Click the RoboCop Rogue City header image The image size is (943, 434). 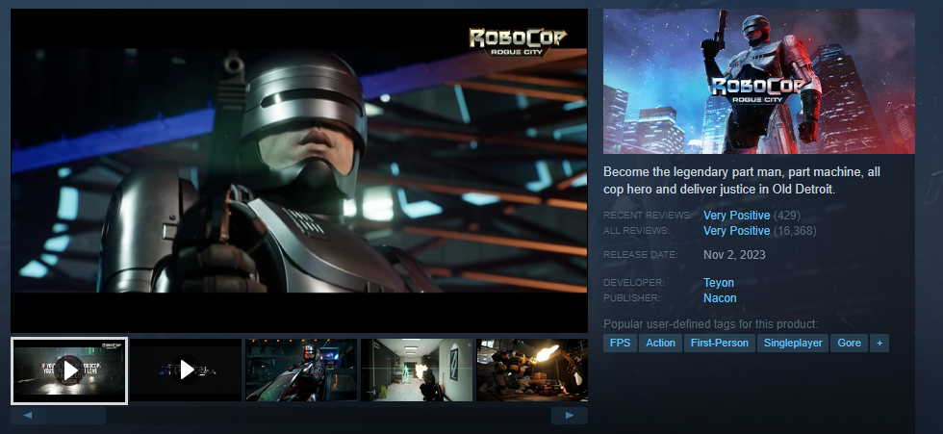tap(759, 81)
